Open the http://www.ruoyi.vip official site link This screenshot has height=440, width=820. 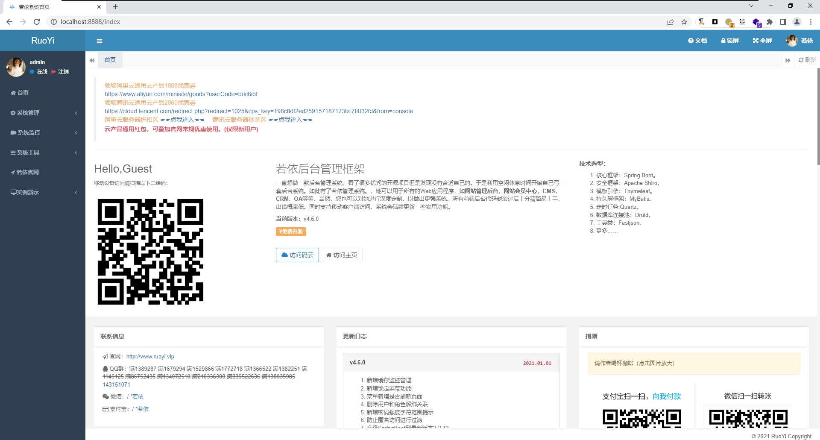(x=150, y=356)
